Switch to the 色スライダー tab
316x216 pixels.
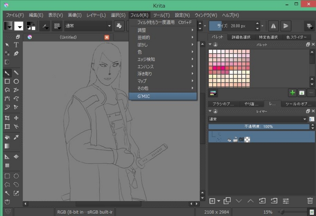click(x=296, y=37)
